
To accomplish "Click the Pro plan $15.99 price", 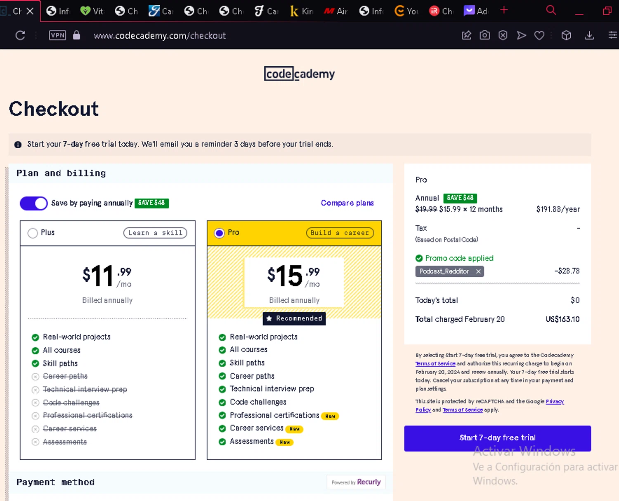I will pyautogui.click(x=293, y=276).
